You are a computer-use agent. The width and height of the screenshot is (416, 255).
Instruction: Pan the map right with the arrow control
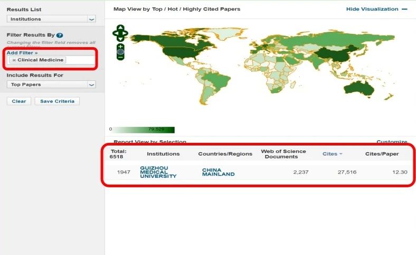point(126,33)
